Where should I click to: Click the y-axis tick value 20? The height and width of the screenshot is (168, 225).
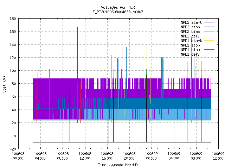14,123
